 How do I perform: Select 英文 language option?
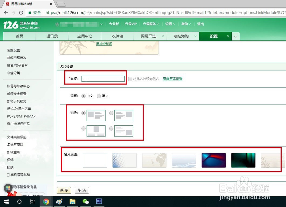[99, 96]
